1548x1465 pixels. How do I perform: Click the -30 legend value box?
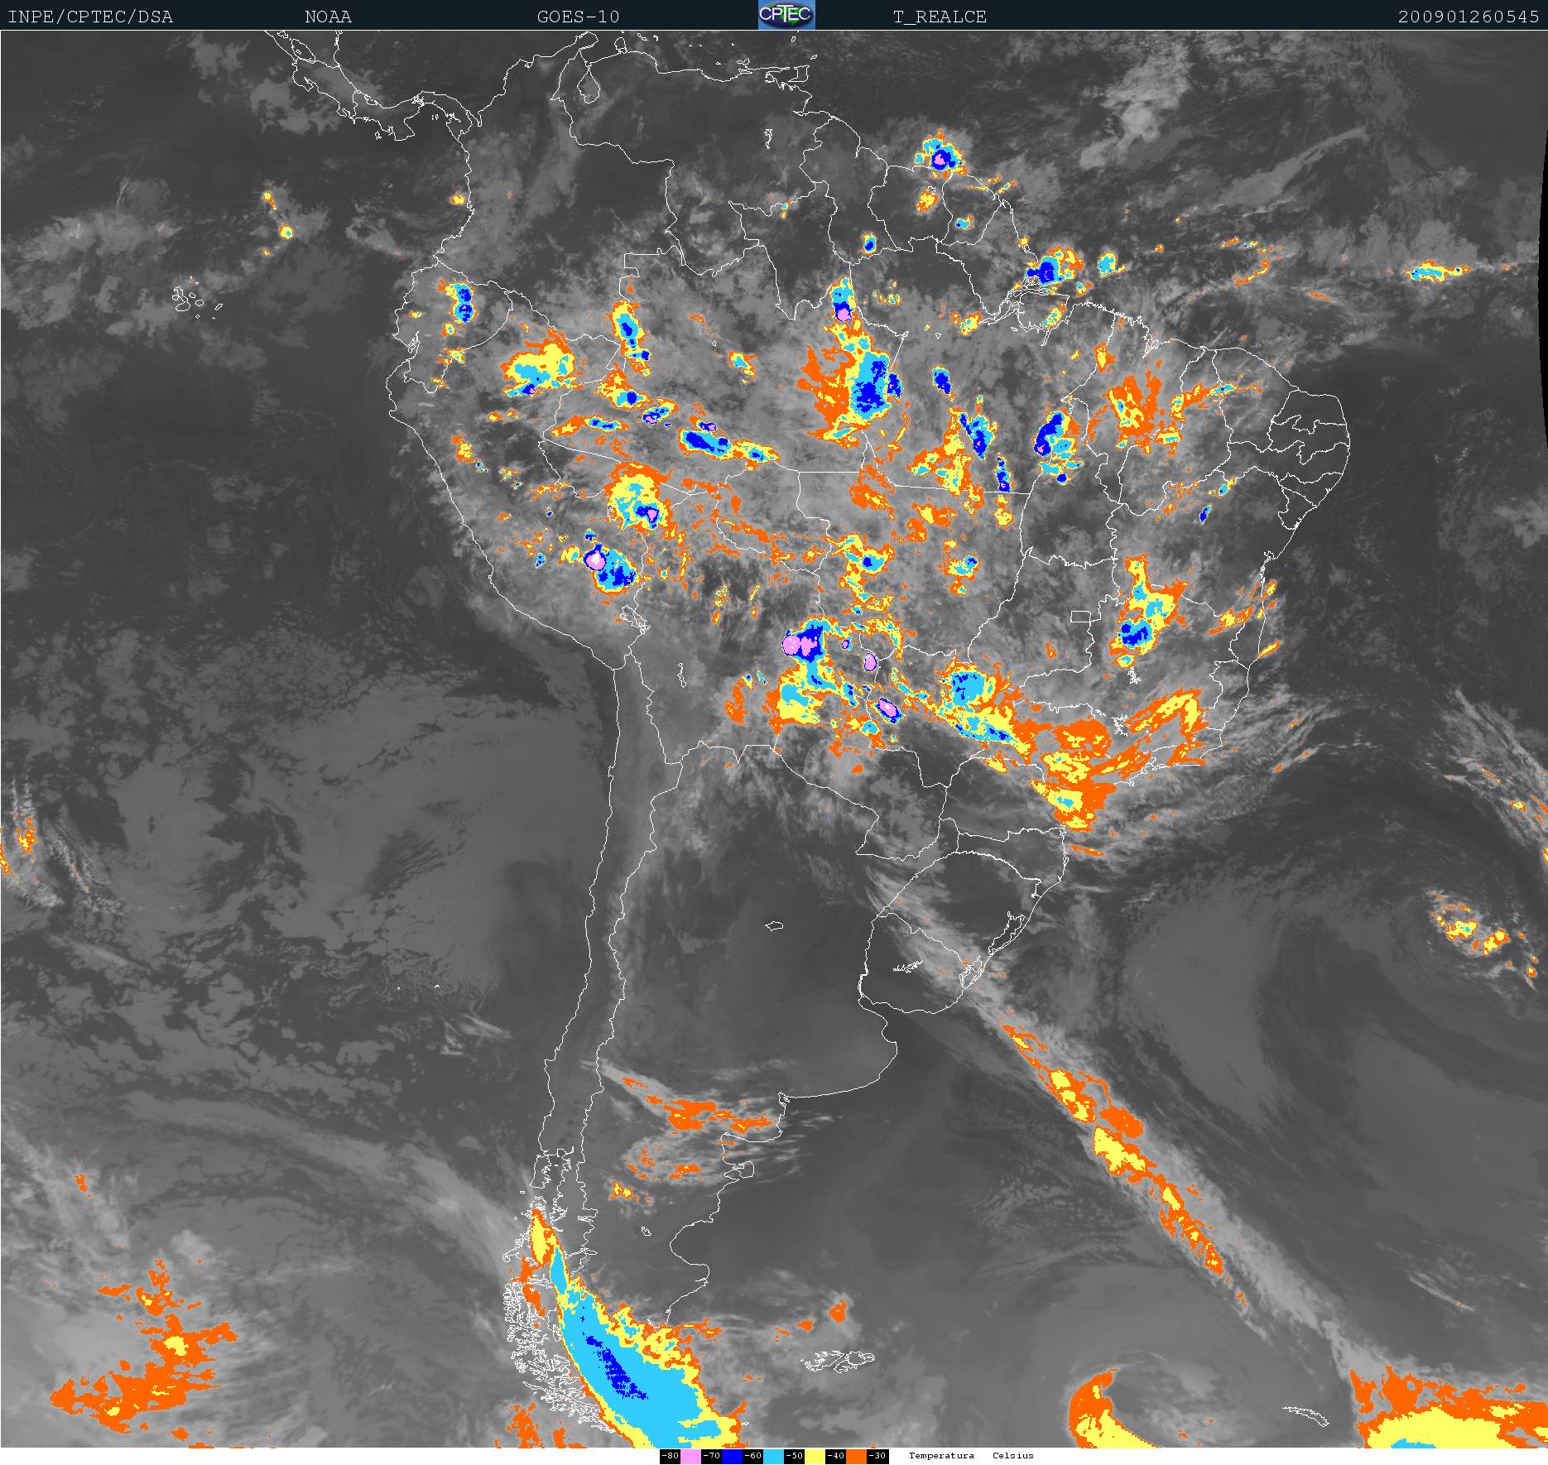point(877,1456)
